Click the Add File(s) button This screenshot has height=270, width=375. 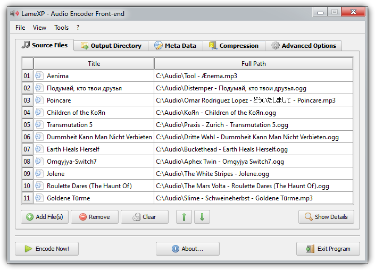(x=45, y=217)
